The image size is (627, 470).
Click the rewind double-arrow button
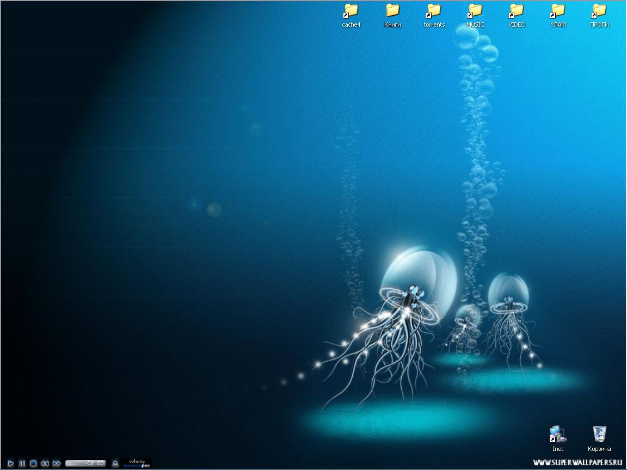point(45,463)
